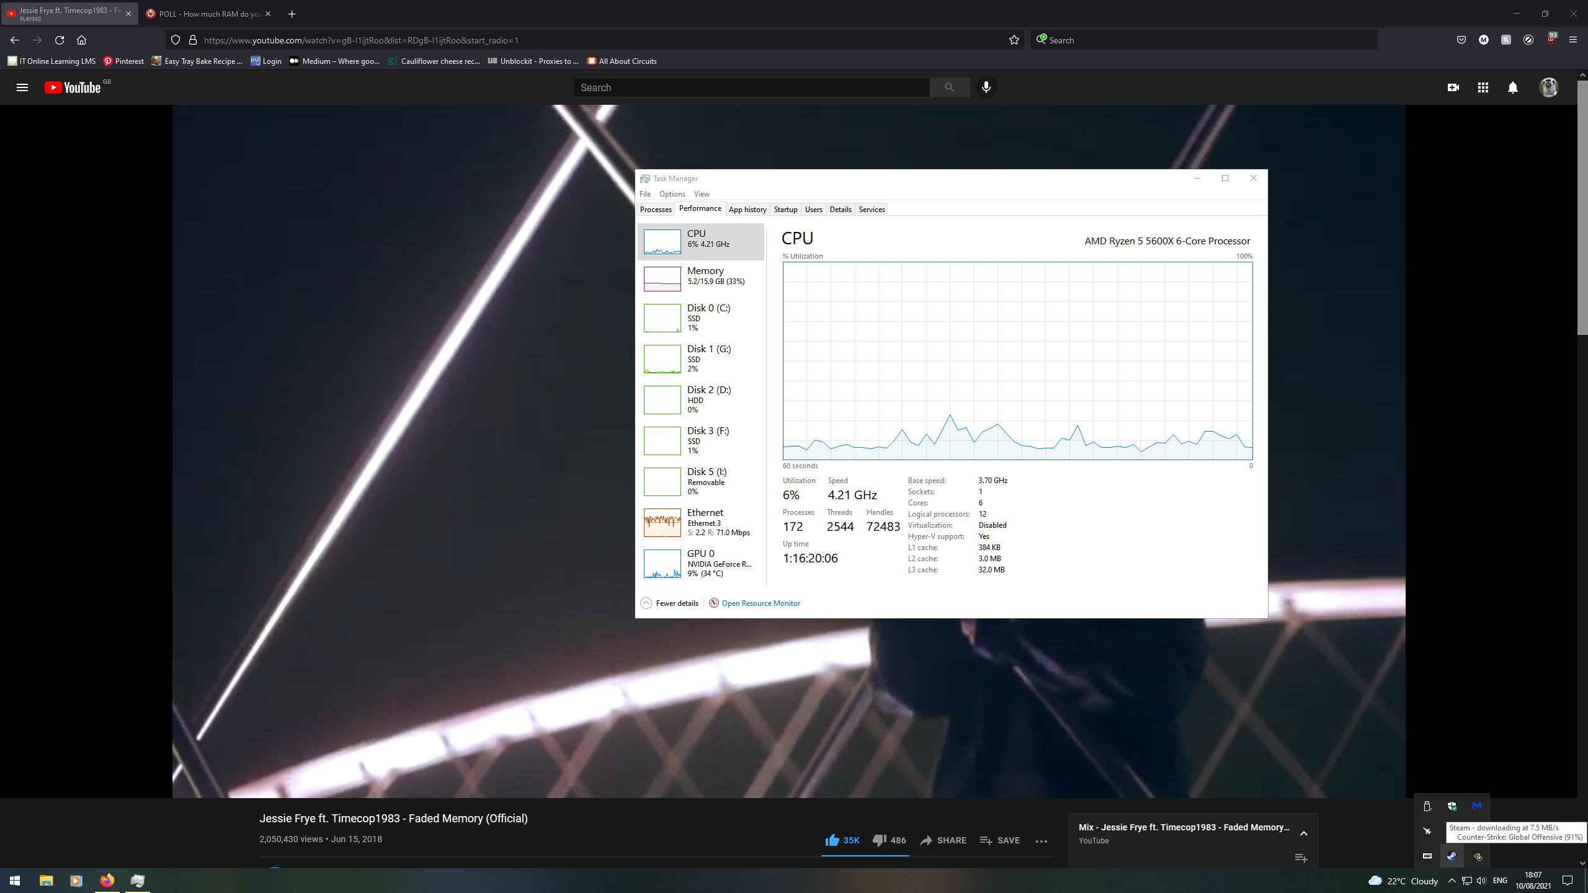Open the Honey extension icon
The image size is (1588, 893).
(x=1506, y=40)
